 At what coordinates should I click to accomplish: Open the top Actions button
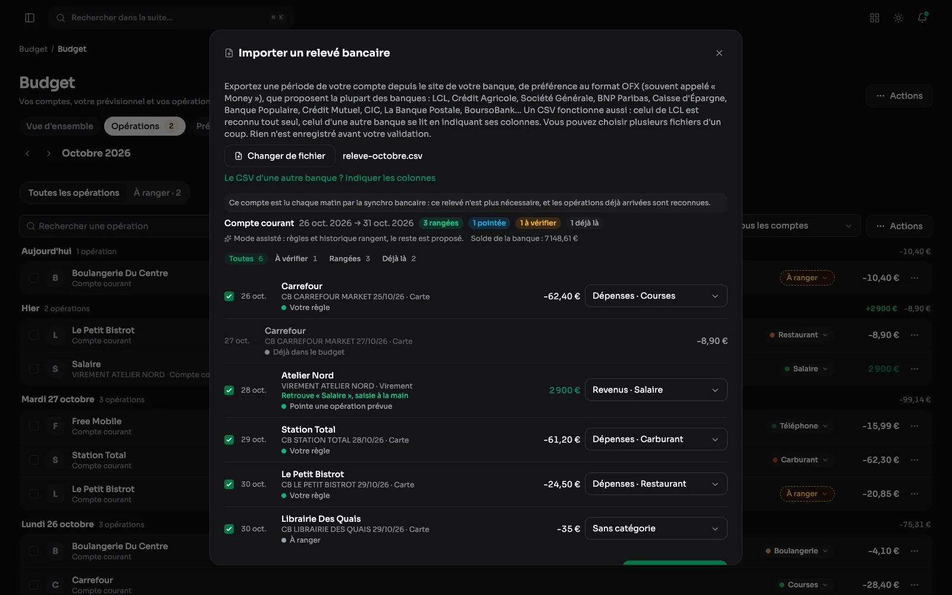coord(899,96)
